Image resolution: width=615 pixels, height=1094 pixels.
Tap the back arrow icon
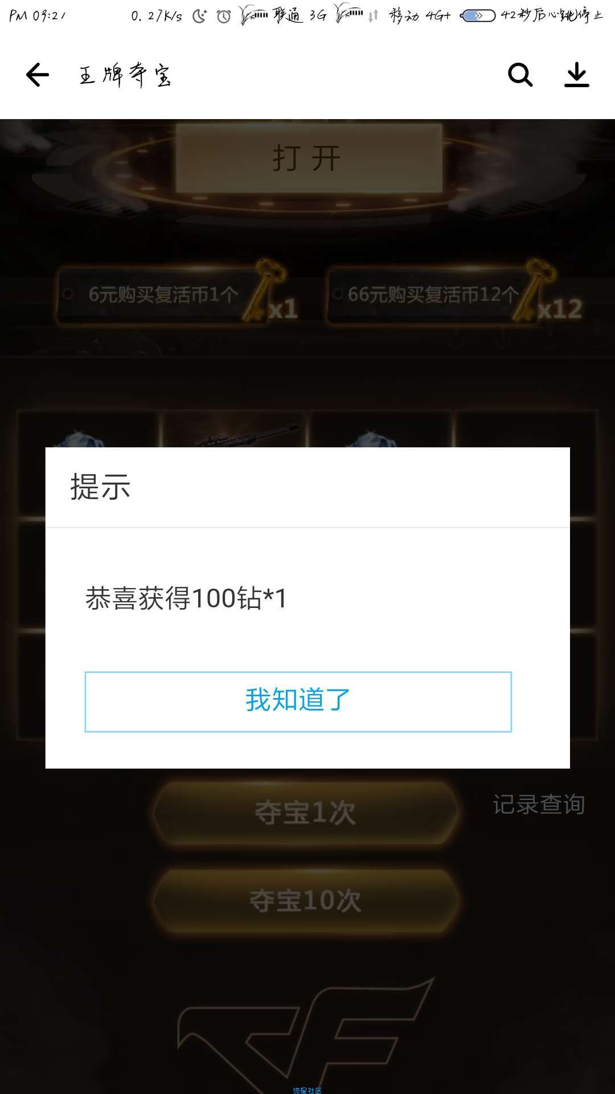[38, 75]
